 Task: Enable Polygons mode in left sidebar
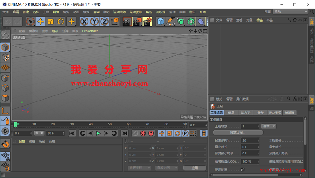(5, 98)
